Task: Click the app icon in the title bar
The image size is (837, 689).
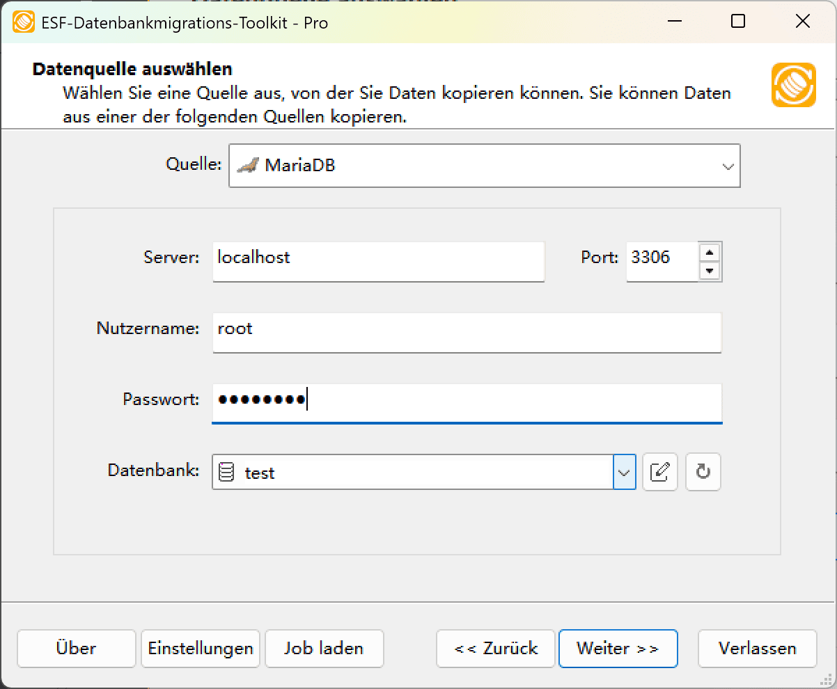Action: (x=24, y=21)
